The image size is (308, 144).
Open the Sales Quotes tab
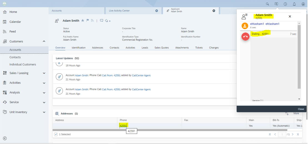coord(161,48)
